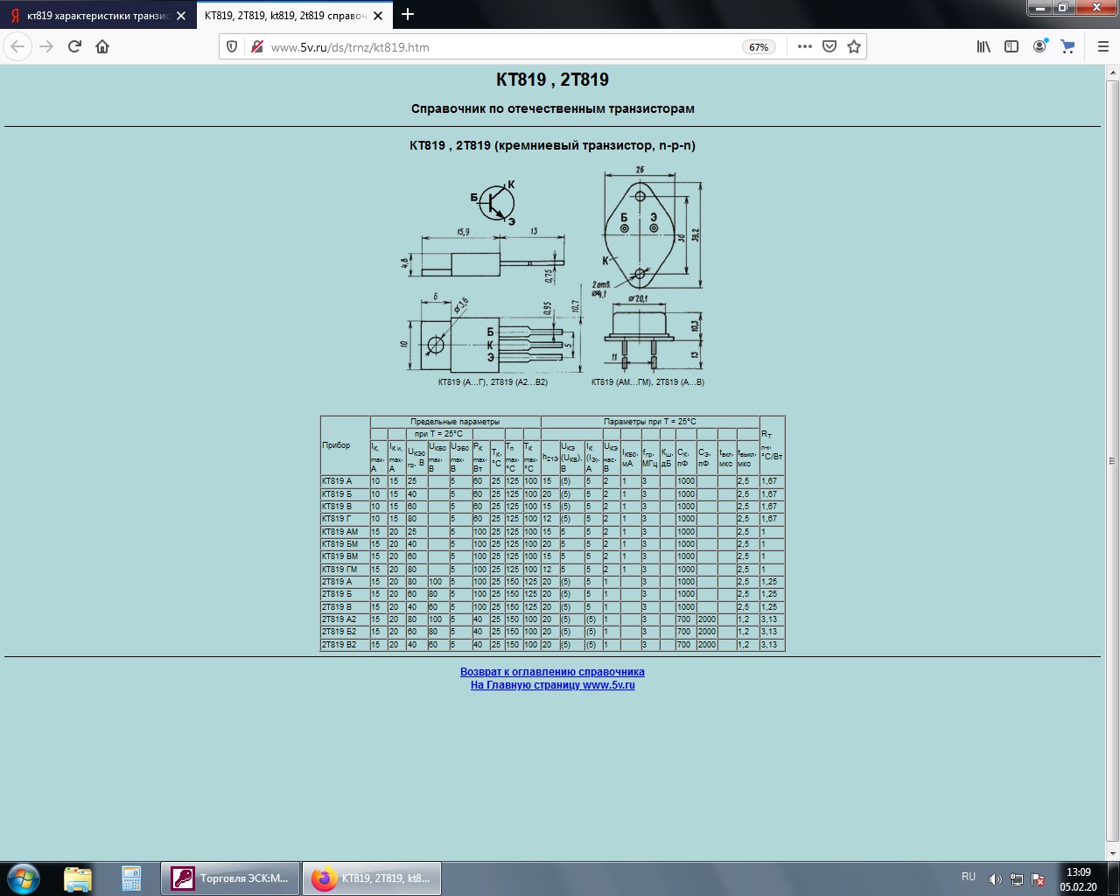The width and height of the screenshot is (1120, 896).
Task: Open a new browser tab
Action: (x=408, y=15)
